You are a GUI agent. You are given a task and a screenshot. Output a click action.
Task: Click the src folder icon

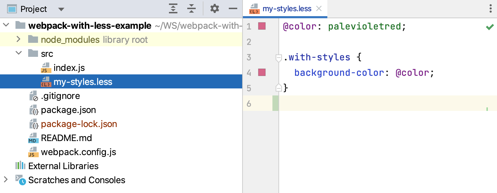pyautogui.click(x=33, y=53)
